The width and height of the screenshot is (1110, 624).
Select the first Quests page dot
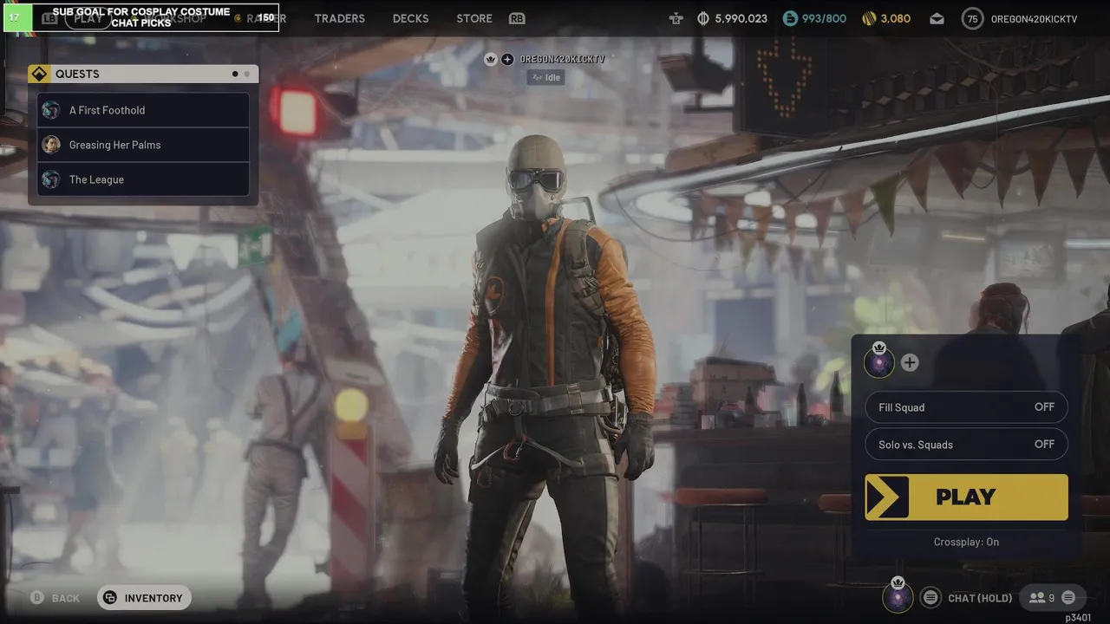tap(235, 74)
